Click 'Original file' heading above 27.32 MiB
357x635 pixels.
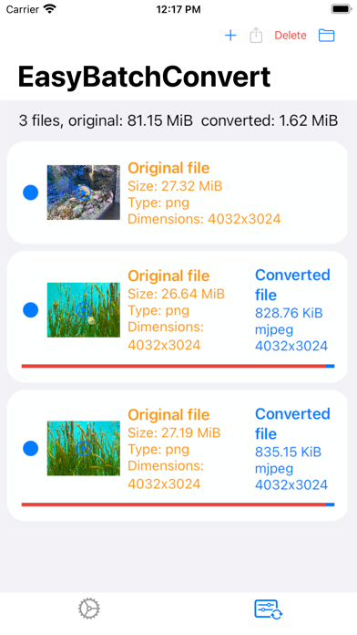point(168,168)
